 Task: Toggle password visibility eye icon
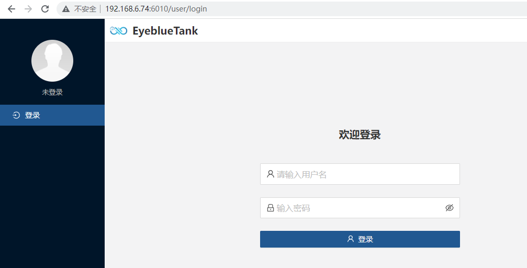pyautogui.click(x=449, y=208)
